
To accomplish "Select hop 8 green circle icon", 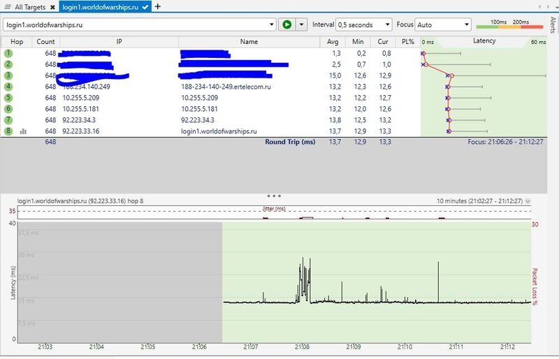I will tap(8, 131).
